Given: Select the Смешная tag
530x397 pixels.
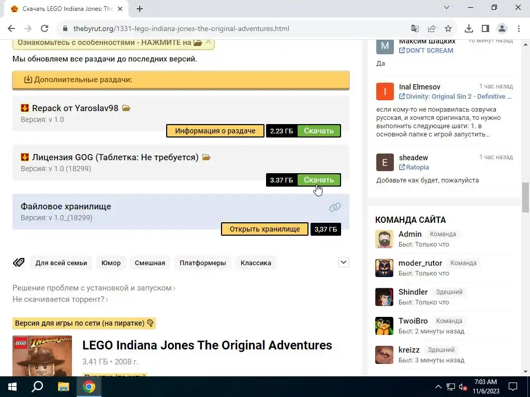Looking at the screenshot, I should pos(150,263).
